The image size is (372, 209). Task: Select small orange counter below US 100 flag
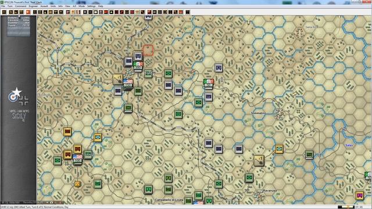pos(77,184)
